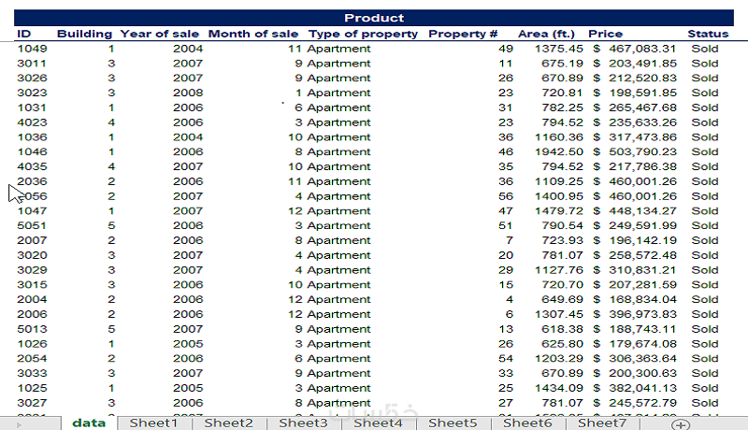Select the Sheet7 tab
Image resolution: width=748 pixels, height=430 pixels.
(x=602, y=423)
